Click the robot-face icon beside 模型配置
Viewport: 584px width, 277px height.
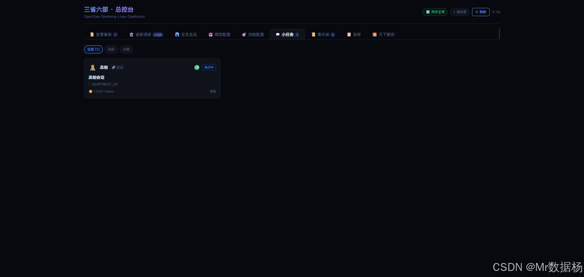click(x=210, y=35)
